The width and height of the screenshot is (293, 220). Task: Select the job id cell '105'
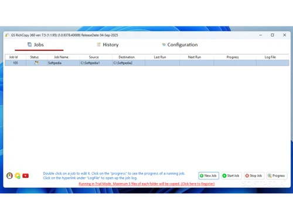tap(15, 63)
